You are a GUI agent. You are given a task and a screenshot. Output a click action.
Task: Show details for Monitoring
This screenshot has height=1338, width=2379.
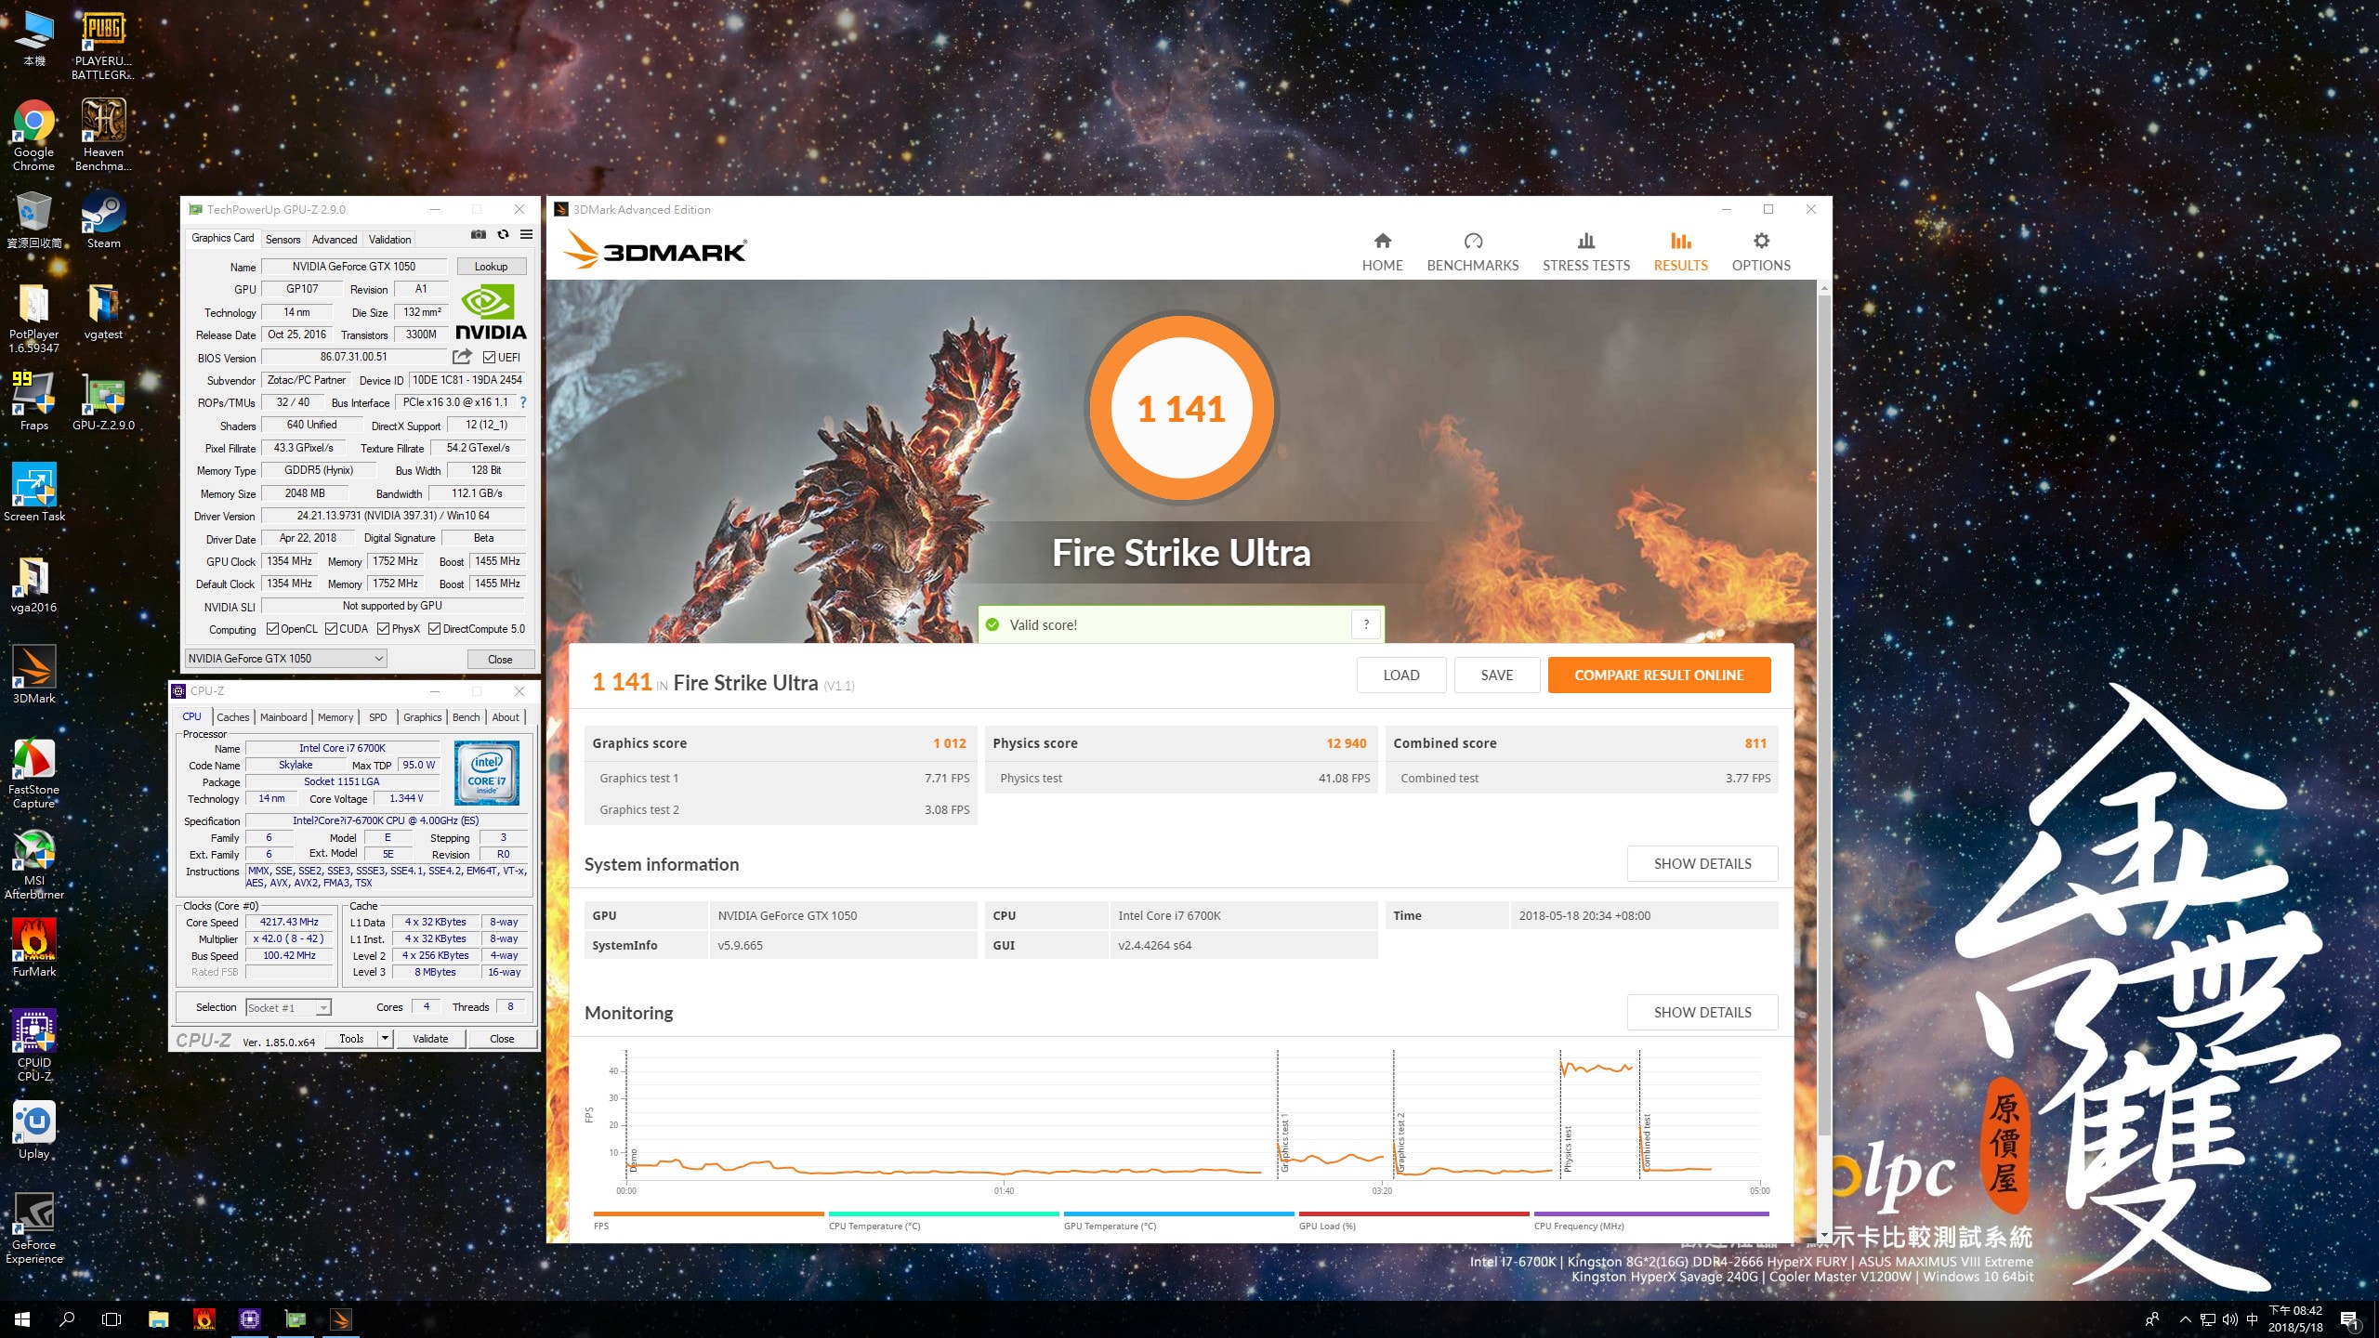coord(1702,1013)
